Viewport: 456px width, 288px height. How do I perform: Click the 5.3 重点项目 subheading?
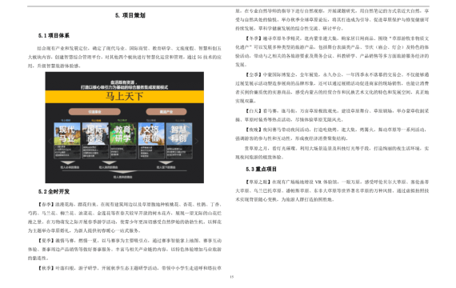pyautogui.click(x=261, y=169)
